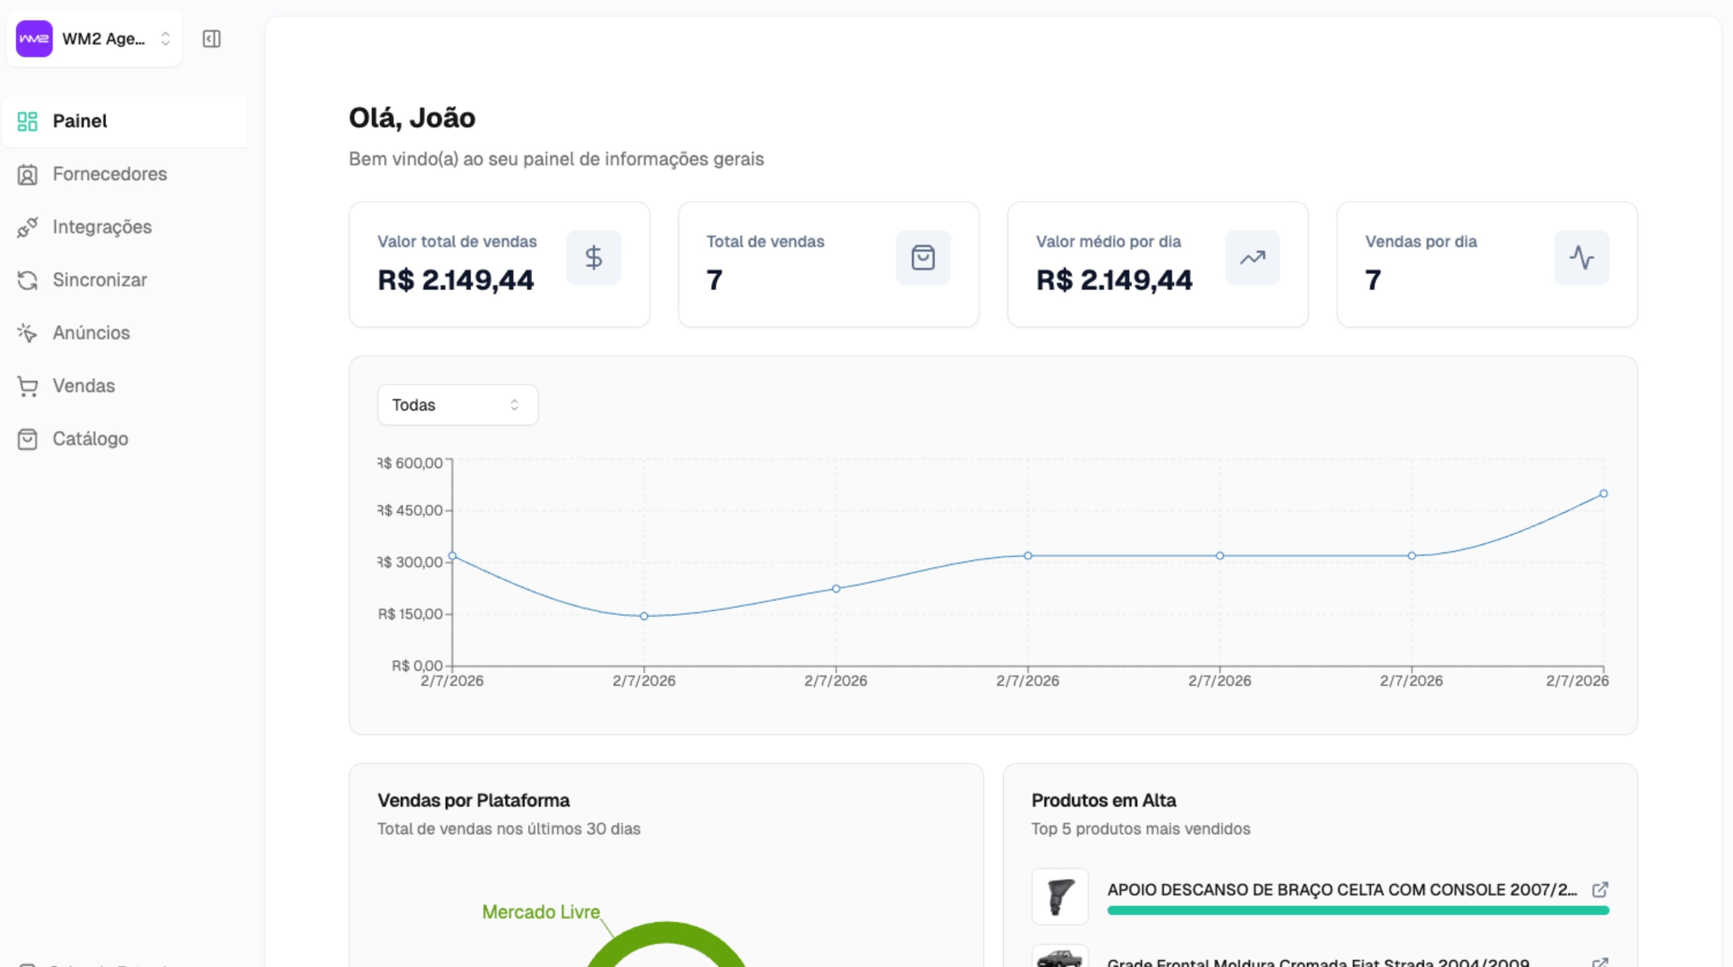Image resolution: width=1733 pixels, height=967 pixels.
Task: Click the APOIO DESCANSO product thumbnail
Action: coord(1060,897)
